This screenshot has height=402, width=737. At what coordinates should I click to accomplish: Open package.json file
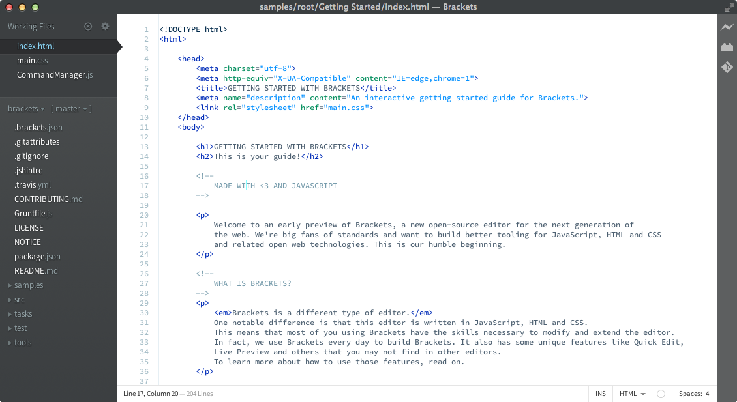[37, 257]
